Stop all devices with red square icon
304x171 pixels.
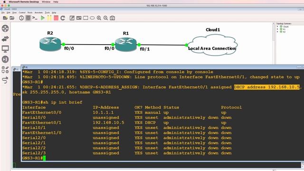pos(56,18)
